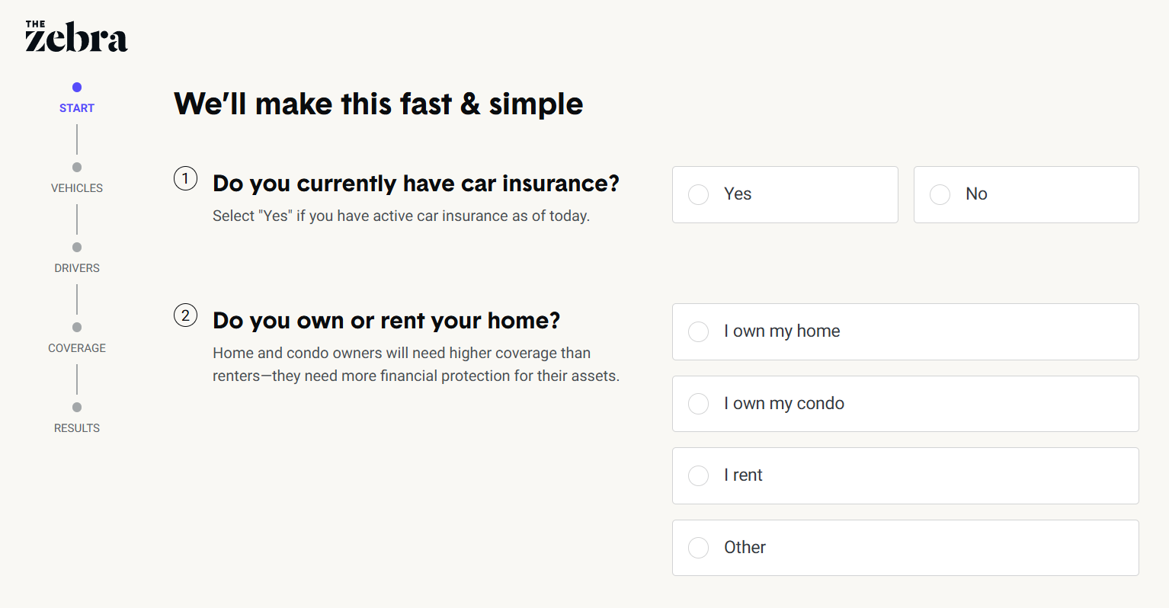This screenshot has width=1169, height=608.
Task: Click the START step indicator dot
Action: pos(76,87)
